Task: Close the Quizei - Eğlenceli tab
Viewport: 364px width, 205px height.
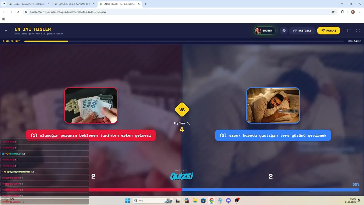Action: tap(48, 4)
